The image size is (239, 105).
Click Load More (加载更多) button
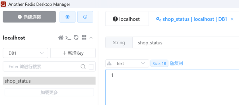pos(49,92)
